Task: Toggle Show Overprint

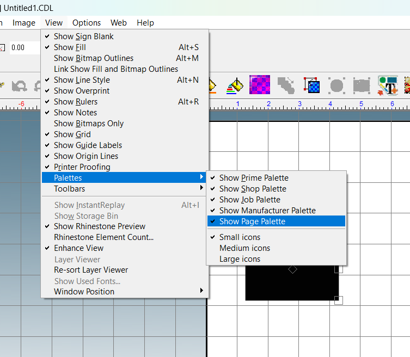Action: pos(125,91)
